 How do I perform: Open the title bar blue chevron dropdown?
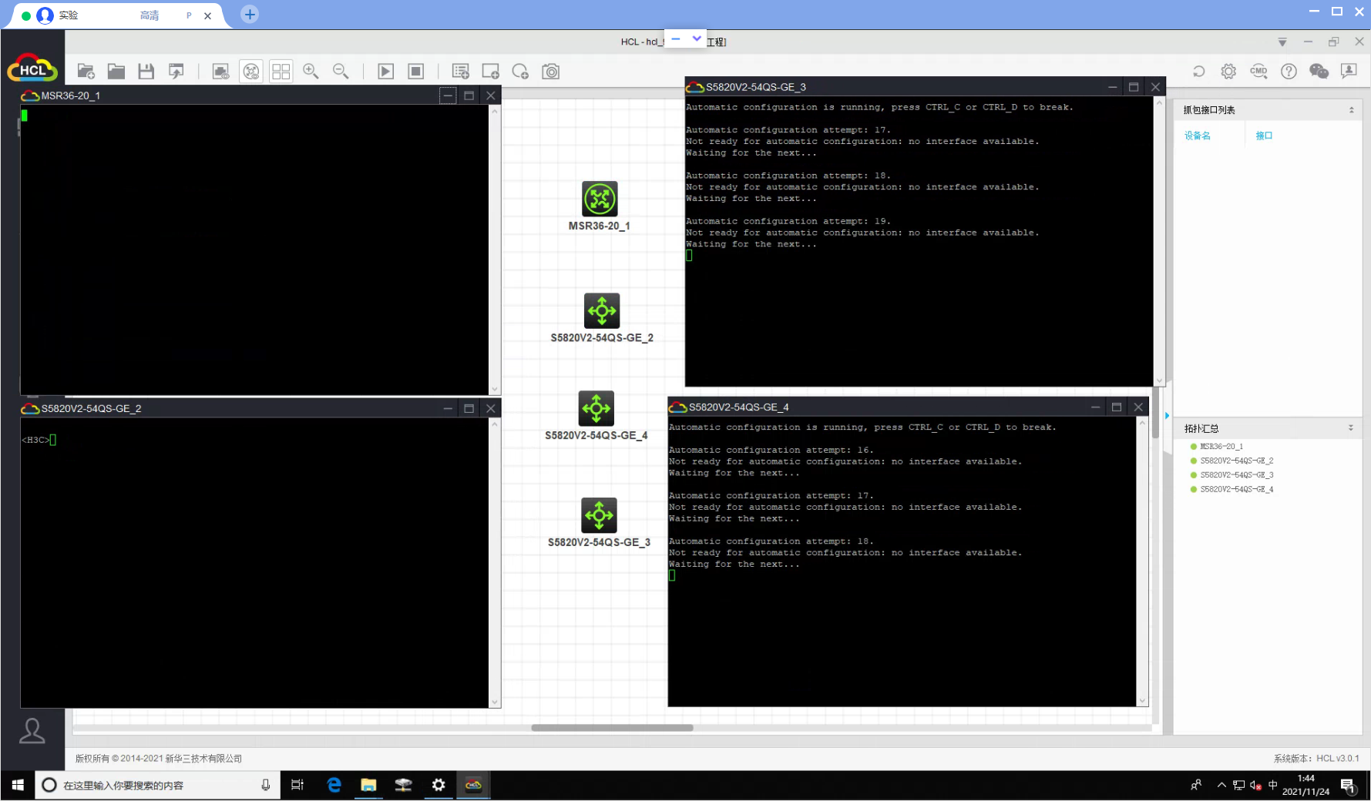coord(697,39)
